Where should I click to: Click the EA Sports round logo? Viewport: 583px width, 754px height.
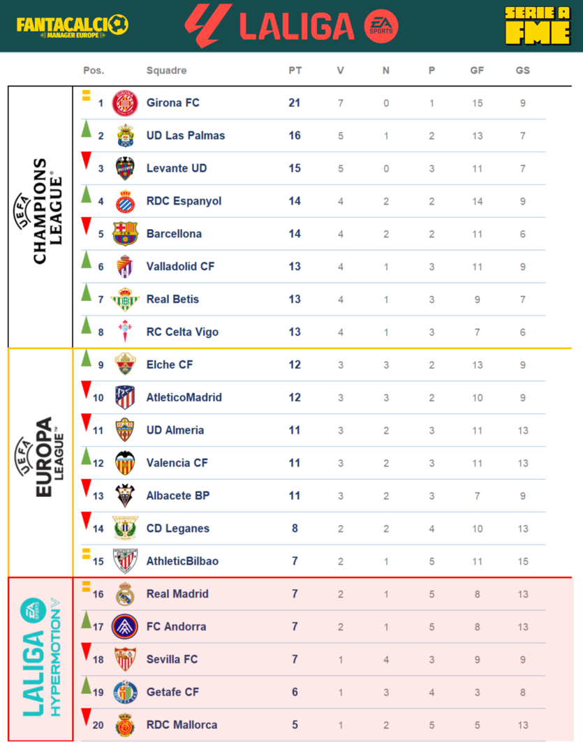pyautogui.click(x=381, y=27)
